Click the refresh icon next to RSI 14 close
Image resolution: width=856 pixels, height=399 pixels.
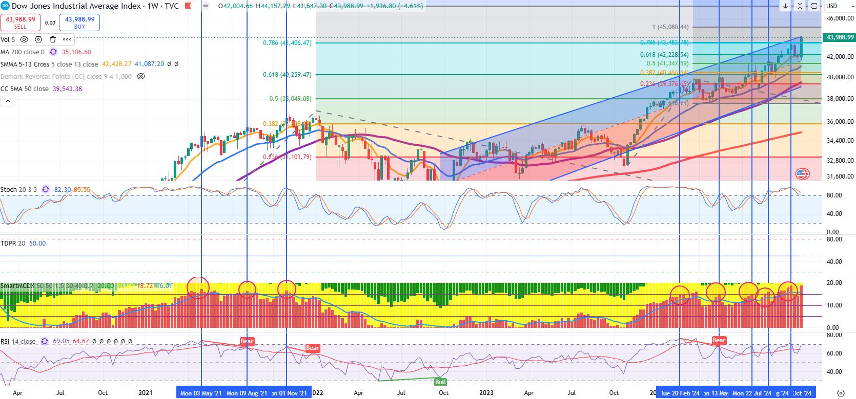point(44,341)
